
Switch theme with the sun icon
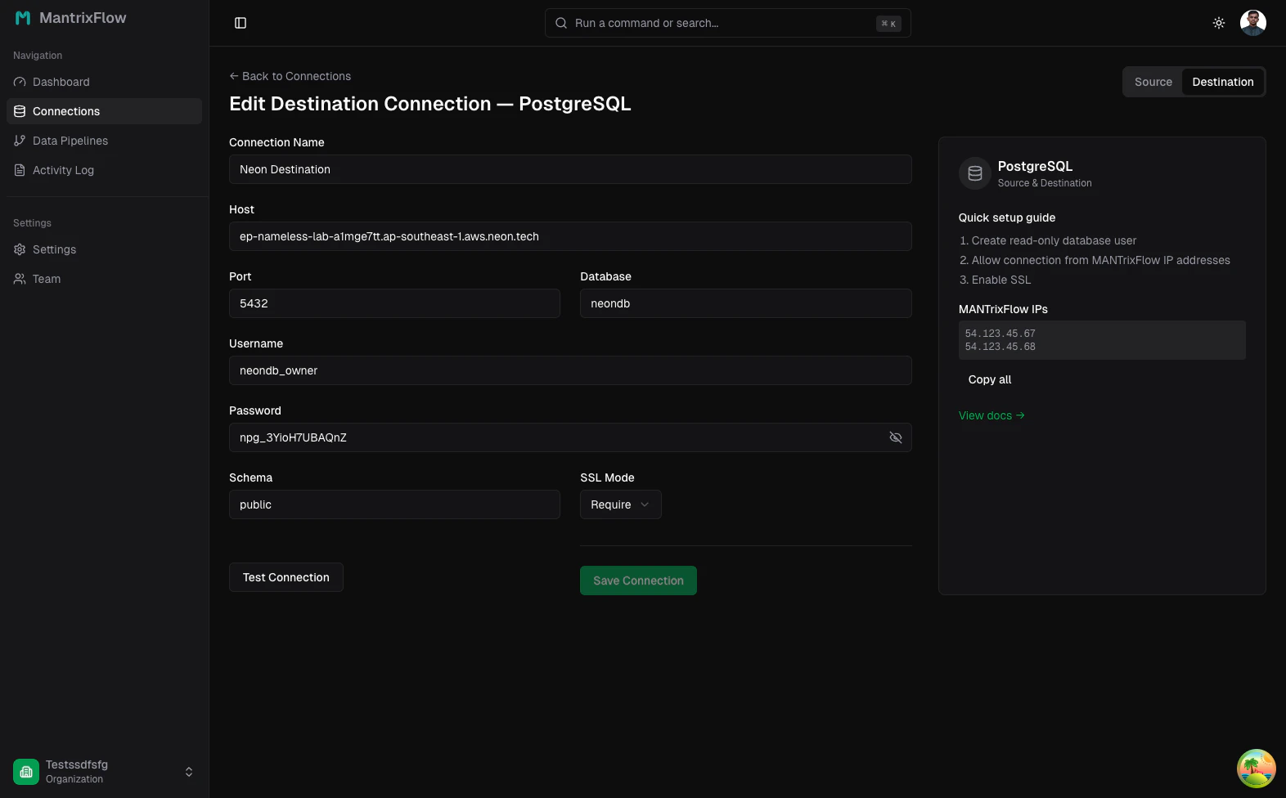(1219, 23)
